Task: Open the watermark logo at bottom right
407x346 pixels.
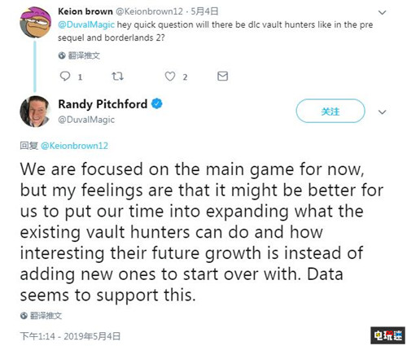Action: tap(387, 335)
